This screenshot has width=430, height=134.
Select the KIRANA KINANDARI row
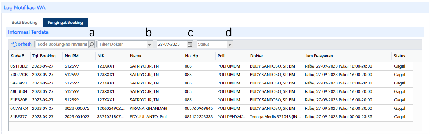[x=211, y=108]
